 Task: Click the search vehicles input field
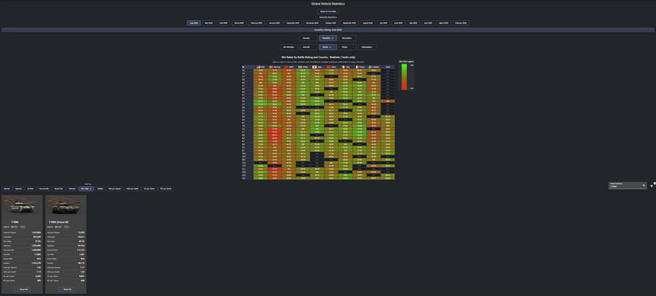pyautogui.click(x=625, y=185)
